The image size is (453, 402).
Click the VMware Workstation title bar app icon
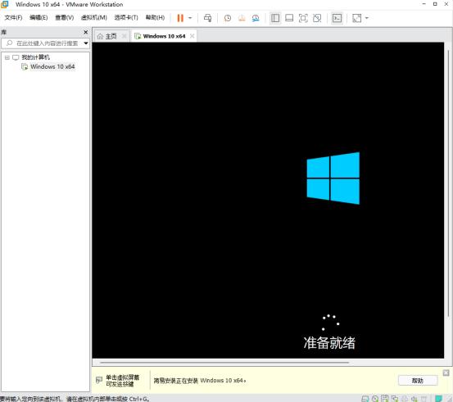tap(4, 4)
